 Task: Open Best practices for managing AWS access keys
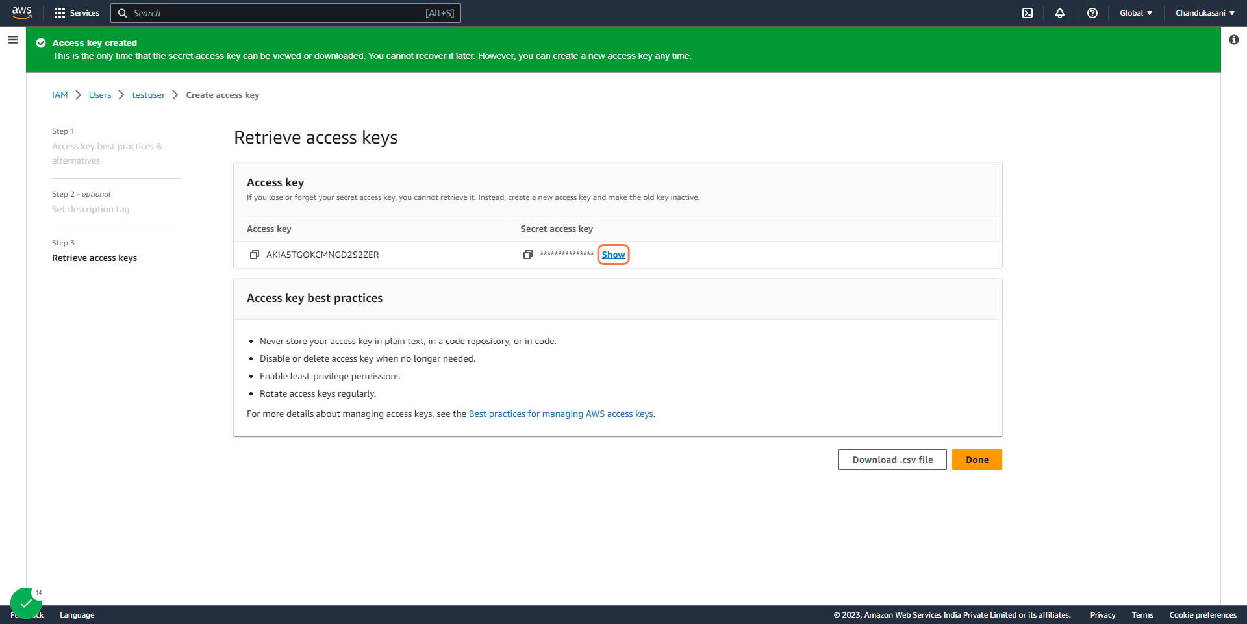coord(561,414)
